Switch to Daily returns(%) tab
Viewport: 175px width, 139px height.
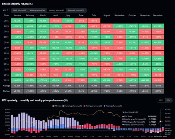[x=20, y=10]
